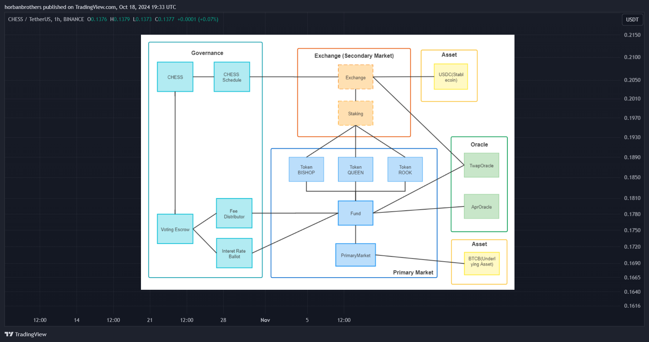
Task: Click the 28 date on time axis
Action: [x=223, y=320]
